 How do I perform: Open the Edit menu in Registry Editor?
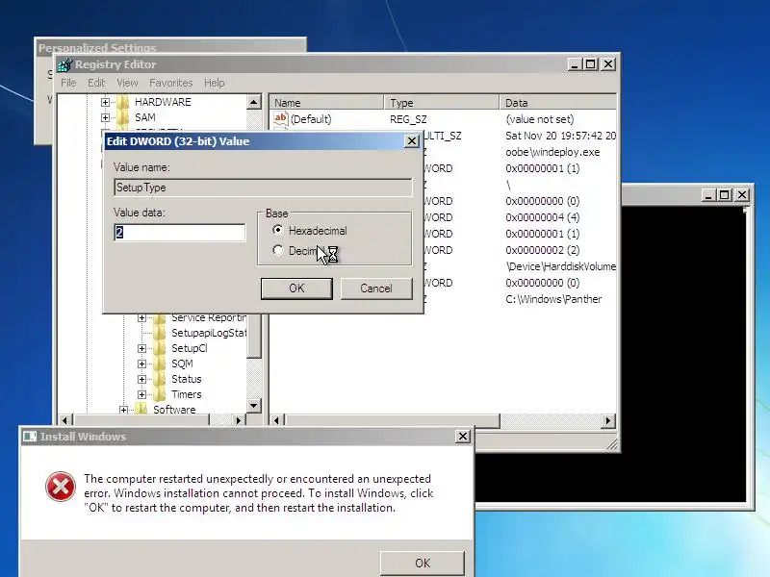(96, 83)
